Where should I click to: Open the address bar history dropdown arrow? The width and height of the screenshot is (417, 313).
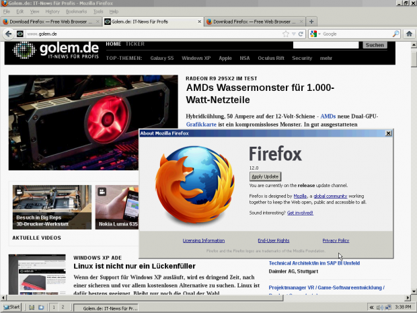(294, 34)
